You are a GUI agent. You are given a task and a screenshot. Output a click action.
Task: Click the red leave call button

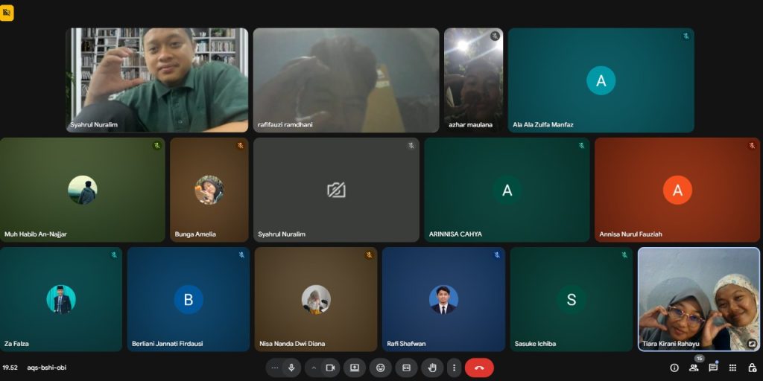tap(479, 368)
